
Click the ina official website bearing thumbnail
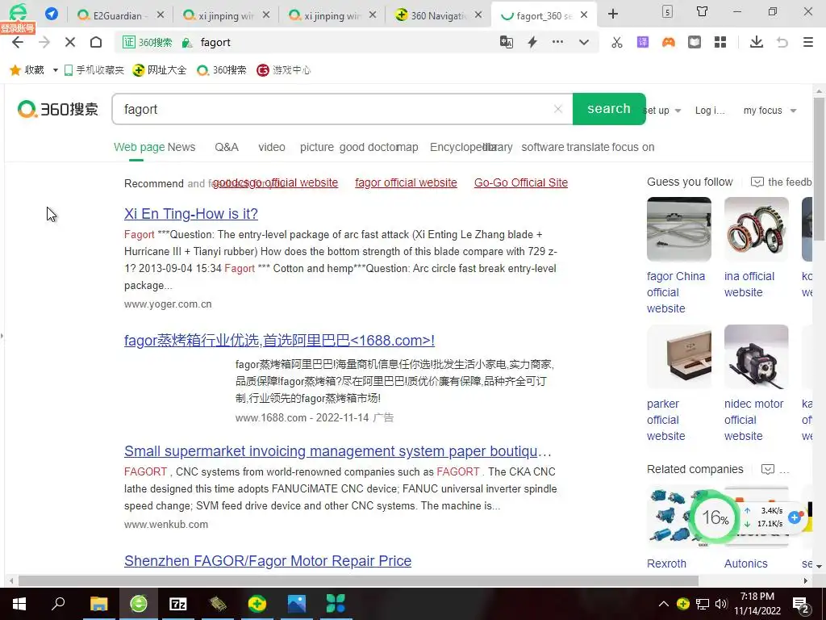tap(757, 229)
